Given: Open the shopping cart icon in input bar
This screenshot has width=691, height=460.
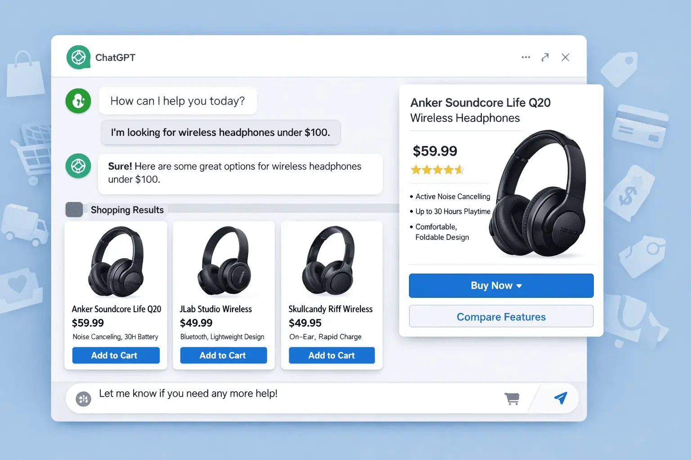Looking at the screenshot, I should (x=512, y=398).
